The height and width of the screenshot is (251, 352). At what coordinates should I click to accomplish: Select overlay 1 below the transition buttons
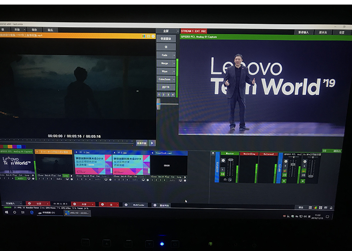click(x=159, y=94)
